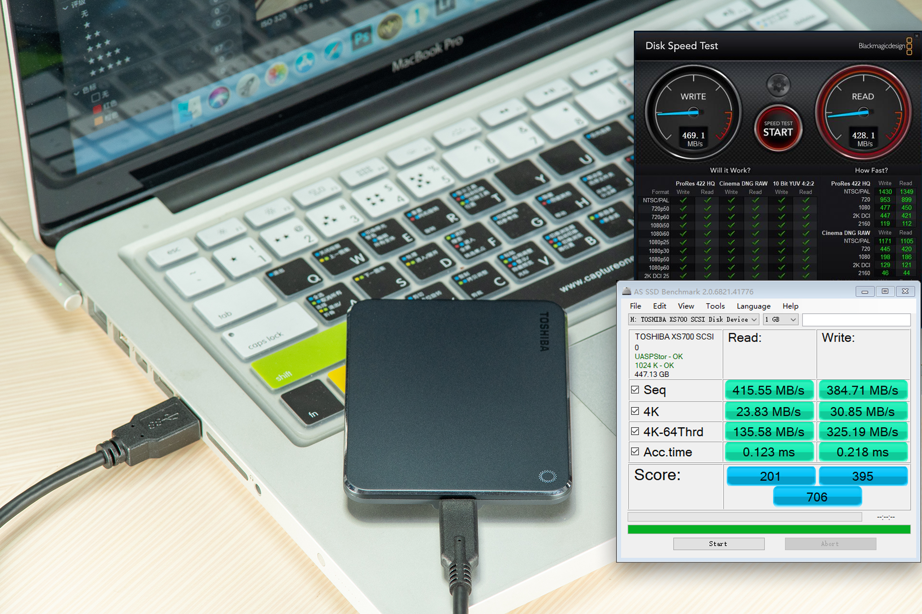
Task: Click the Speed Test START button
Action: [x=778, y=129]
